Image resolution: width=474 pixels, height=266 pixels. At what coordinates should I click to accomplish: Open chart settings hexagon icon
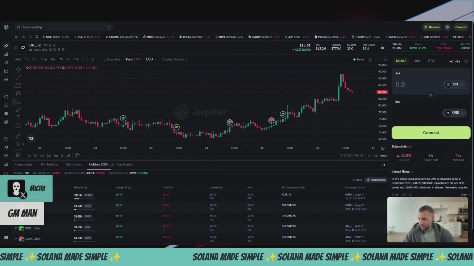370,59
